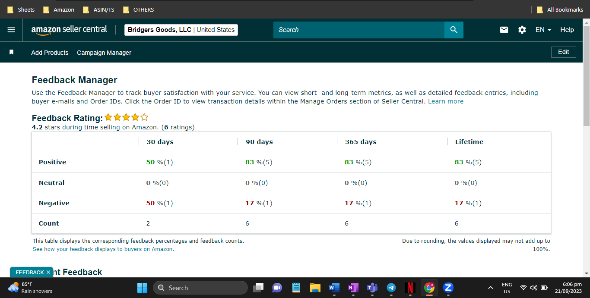Open the Amazon bookmark folder

(58, 9)
